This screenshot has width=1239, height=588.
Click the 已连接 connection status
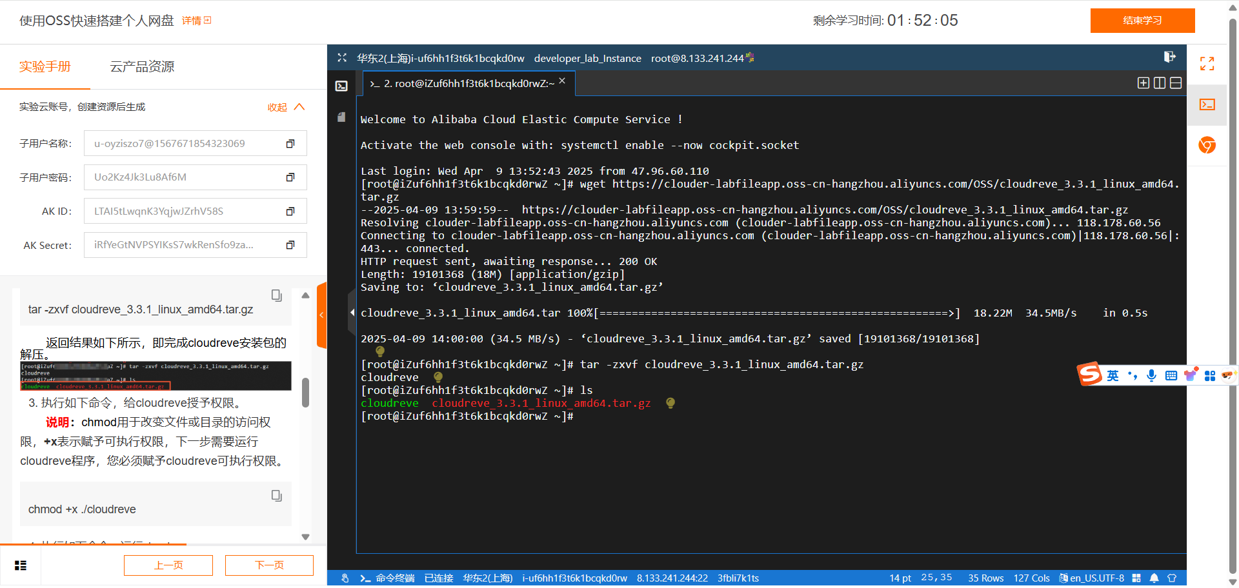pyautogui.click(x=439, y=578)
